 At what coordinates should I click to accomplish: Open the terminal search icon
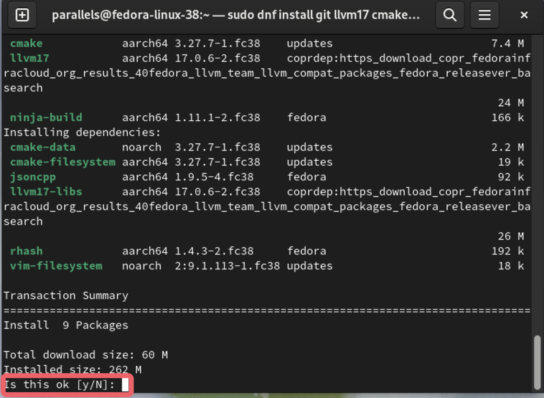point(450,15)
